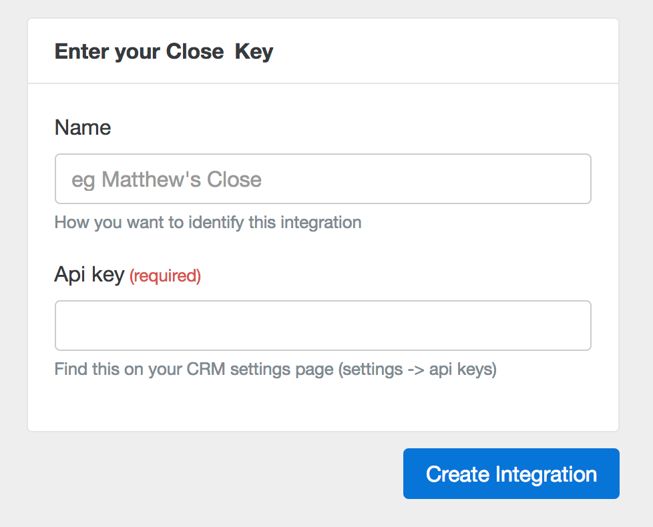This screenshot has height=527, width=653.
Task: Click 'integration' in the Name hint text
Action: coord(320,222)
